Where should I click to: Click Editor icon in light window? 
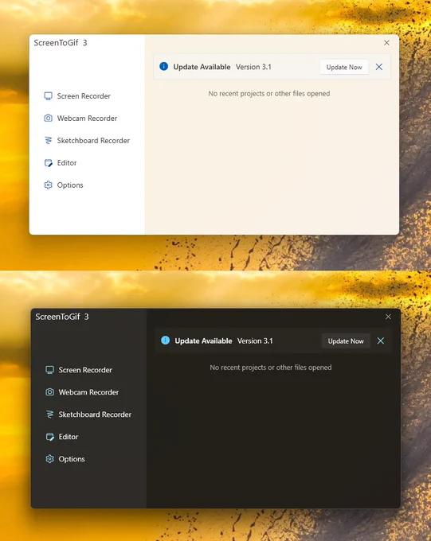coord(48,163)
